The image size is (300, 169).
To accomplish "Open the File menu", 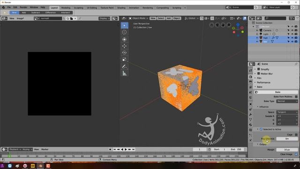I will 9,8.
